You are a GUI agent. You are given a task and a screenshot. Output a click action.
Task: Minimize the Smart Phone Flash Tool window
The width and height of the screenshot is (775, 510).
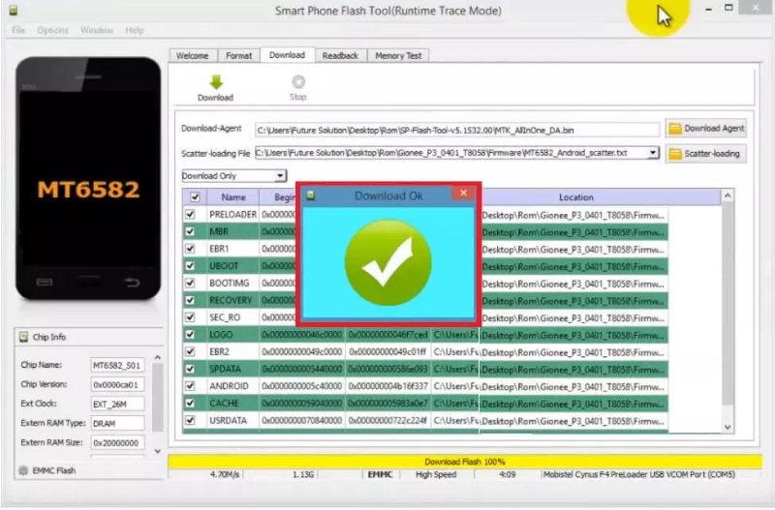tap(709, 9)
